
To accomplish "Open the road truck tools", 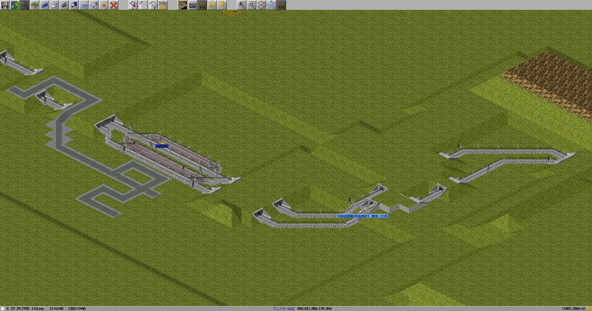I will [x=74, y=5].
